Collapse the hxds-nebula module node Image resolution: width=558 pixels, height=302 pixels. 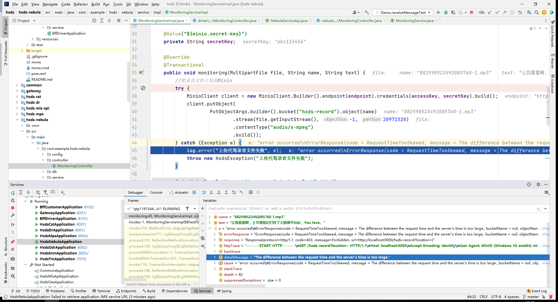[x=17, y=120]
